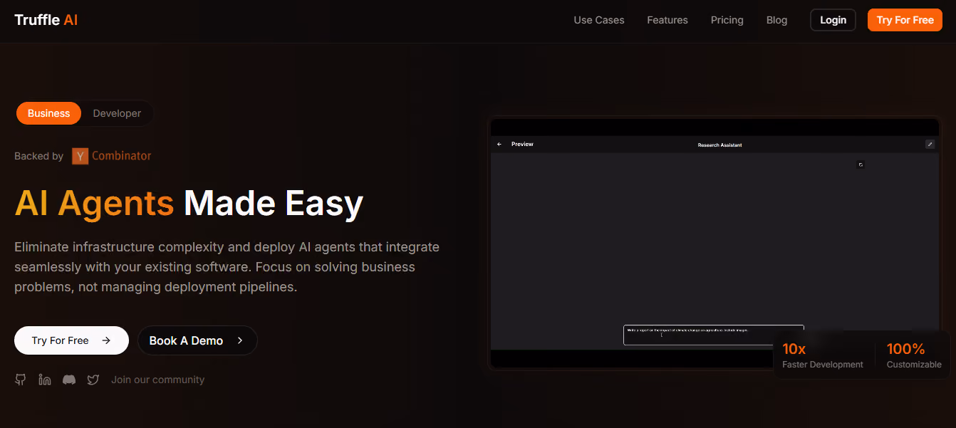This screenshot has height=428, width=956.
Task: Click the Preview label in demo window
Action: [x=522, y=144]
